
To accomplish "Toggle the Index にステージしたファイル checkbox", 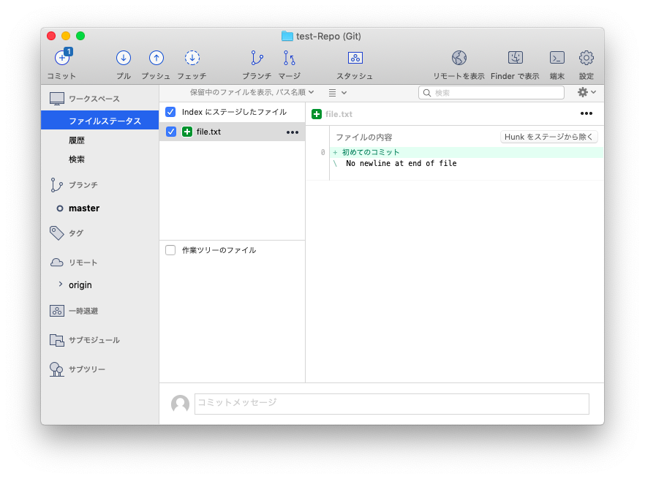I will 171,112.
